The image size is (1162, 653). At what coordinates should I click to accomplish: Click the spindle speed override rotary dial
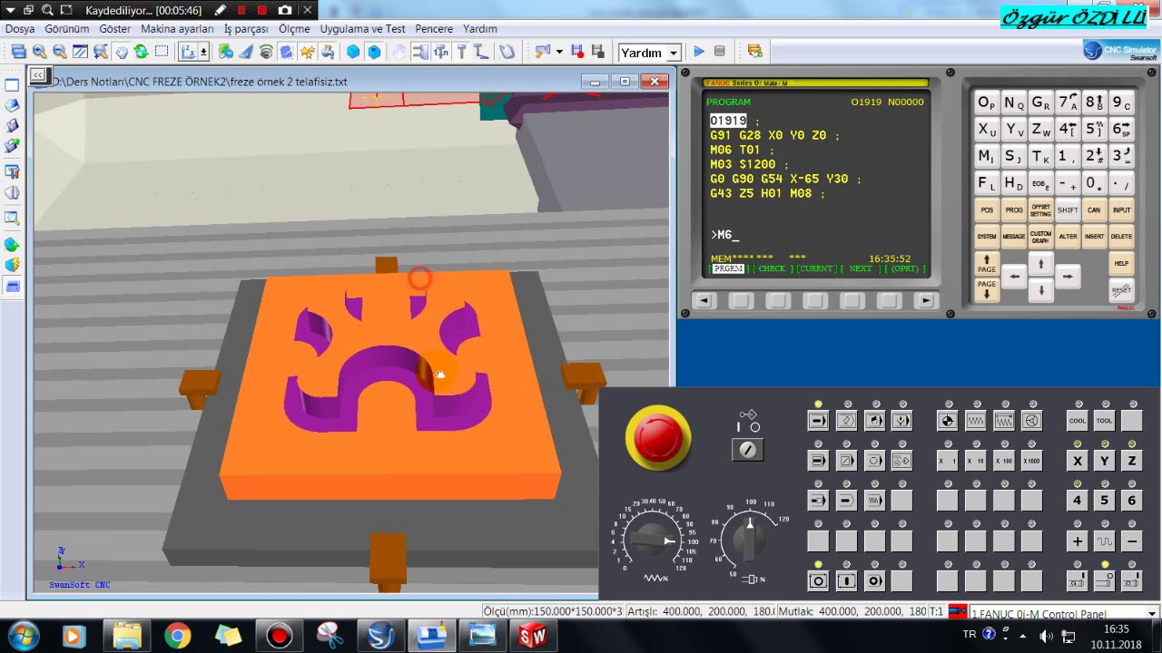pos(750,538)
